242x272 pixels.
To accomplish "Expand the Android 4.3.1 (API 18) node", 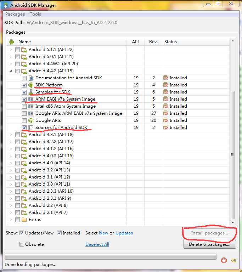I will point(11,135).
